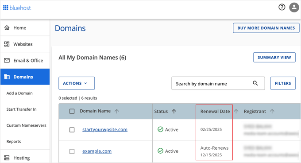Viewport: 301px width, 163px height.
Task: Click the Websites grid icon in sidebar
Action: click(7, 44)
